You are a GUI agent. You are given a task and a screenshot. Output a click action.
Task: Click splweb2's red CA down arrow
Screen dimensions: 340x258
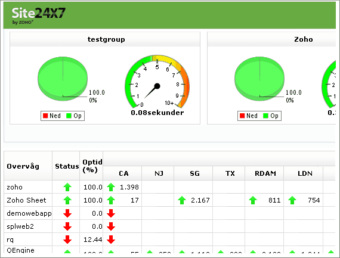(x=111, y=226)
